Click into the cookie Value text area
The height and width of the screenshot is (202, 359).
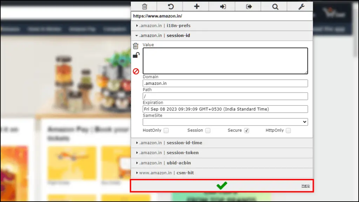225,61
